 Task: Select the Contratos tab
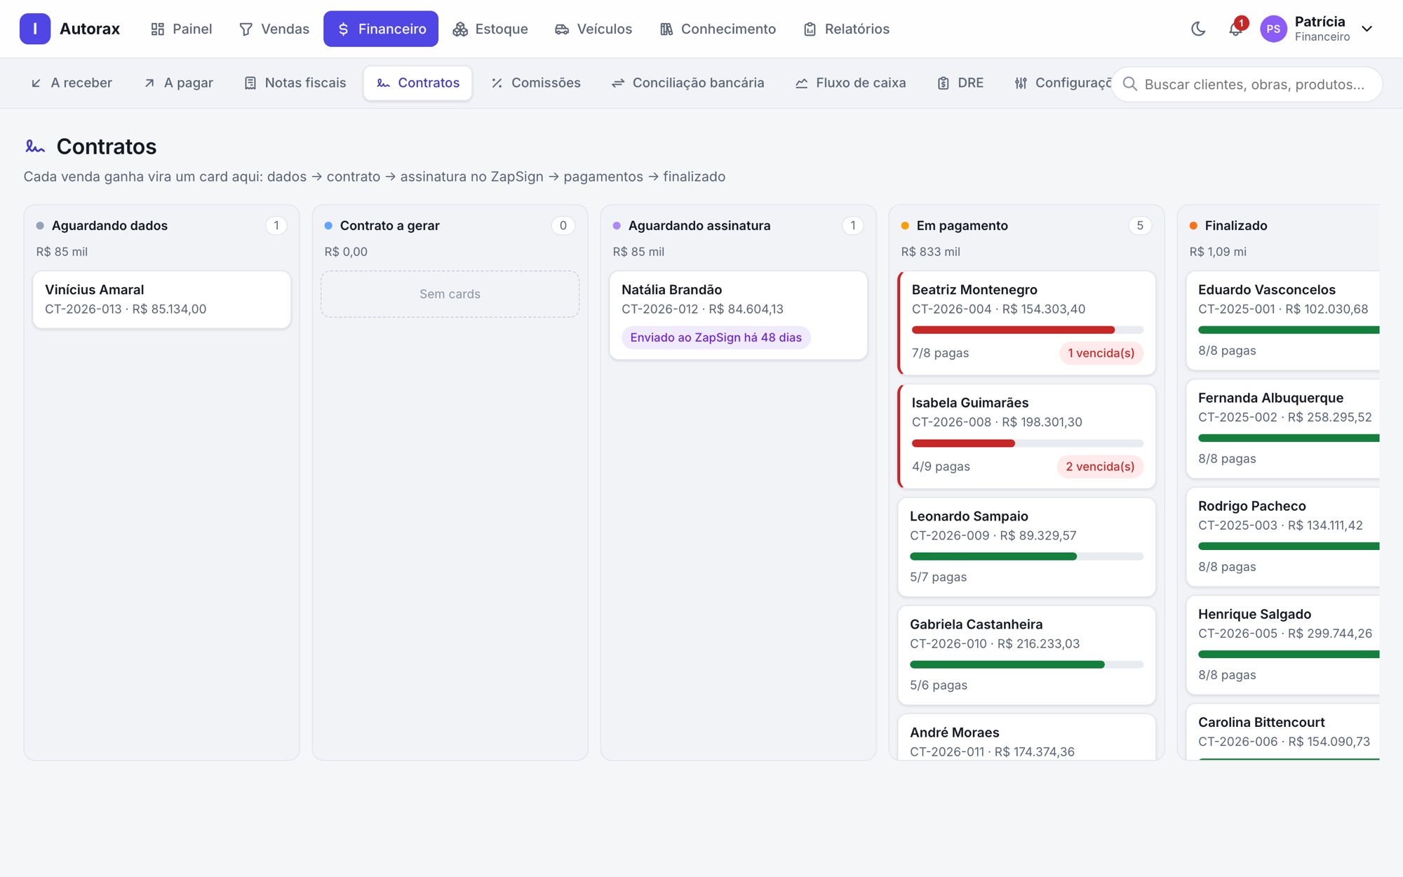coord(418,83)
